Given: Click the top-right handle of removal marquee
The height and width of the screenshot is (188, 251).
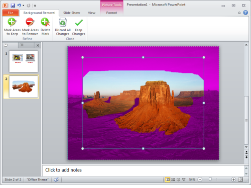Looking at the screenshot, I should click(204, 57).
